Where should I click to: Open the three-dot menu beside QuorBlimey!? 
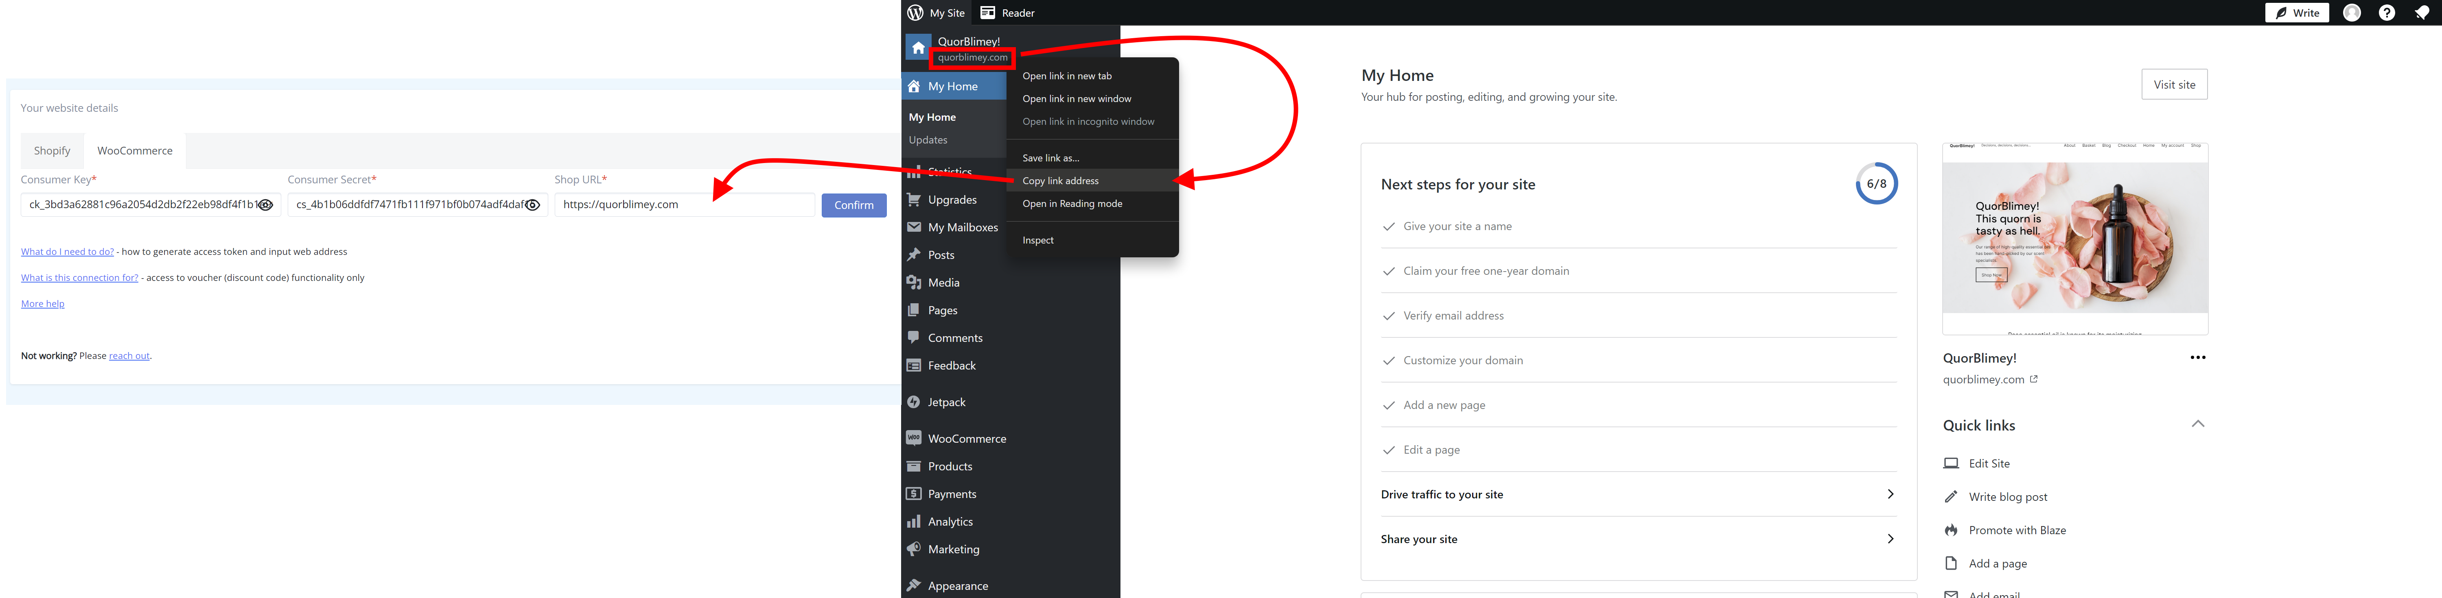(2197, 358)
